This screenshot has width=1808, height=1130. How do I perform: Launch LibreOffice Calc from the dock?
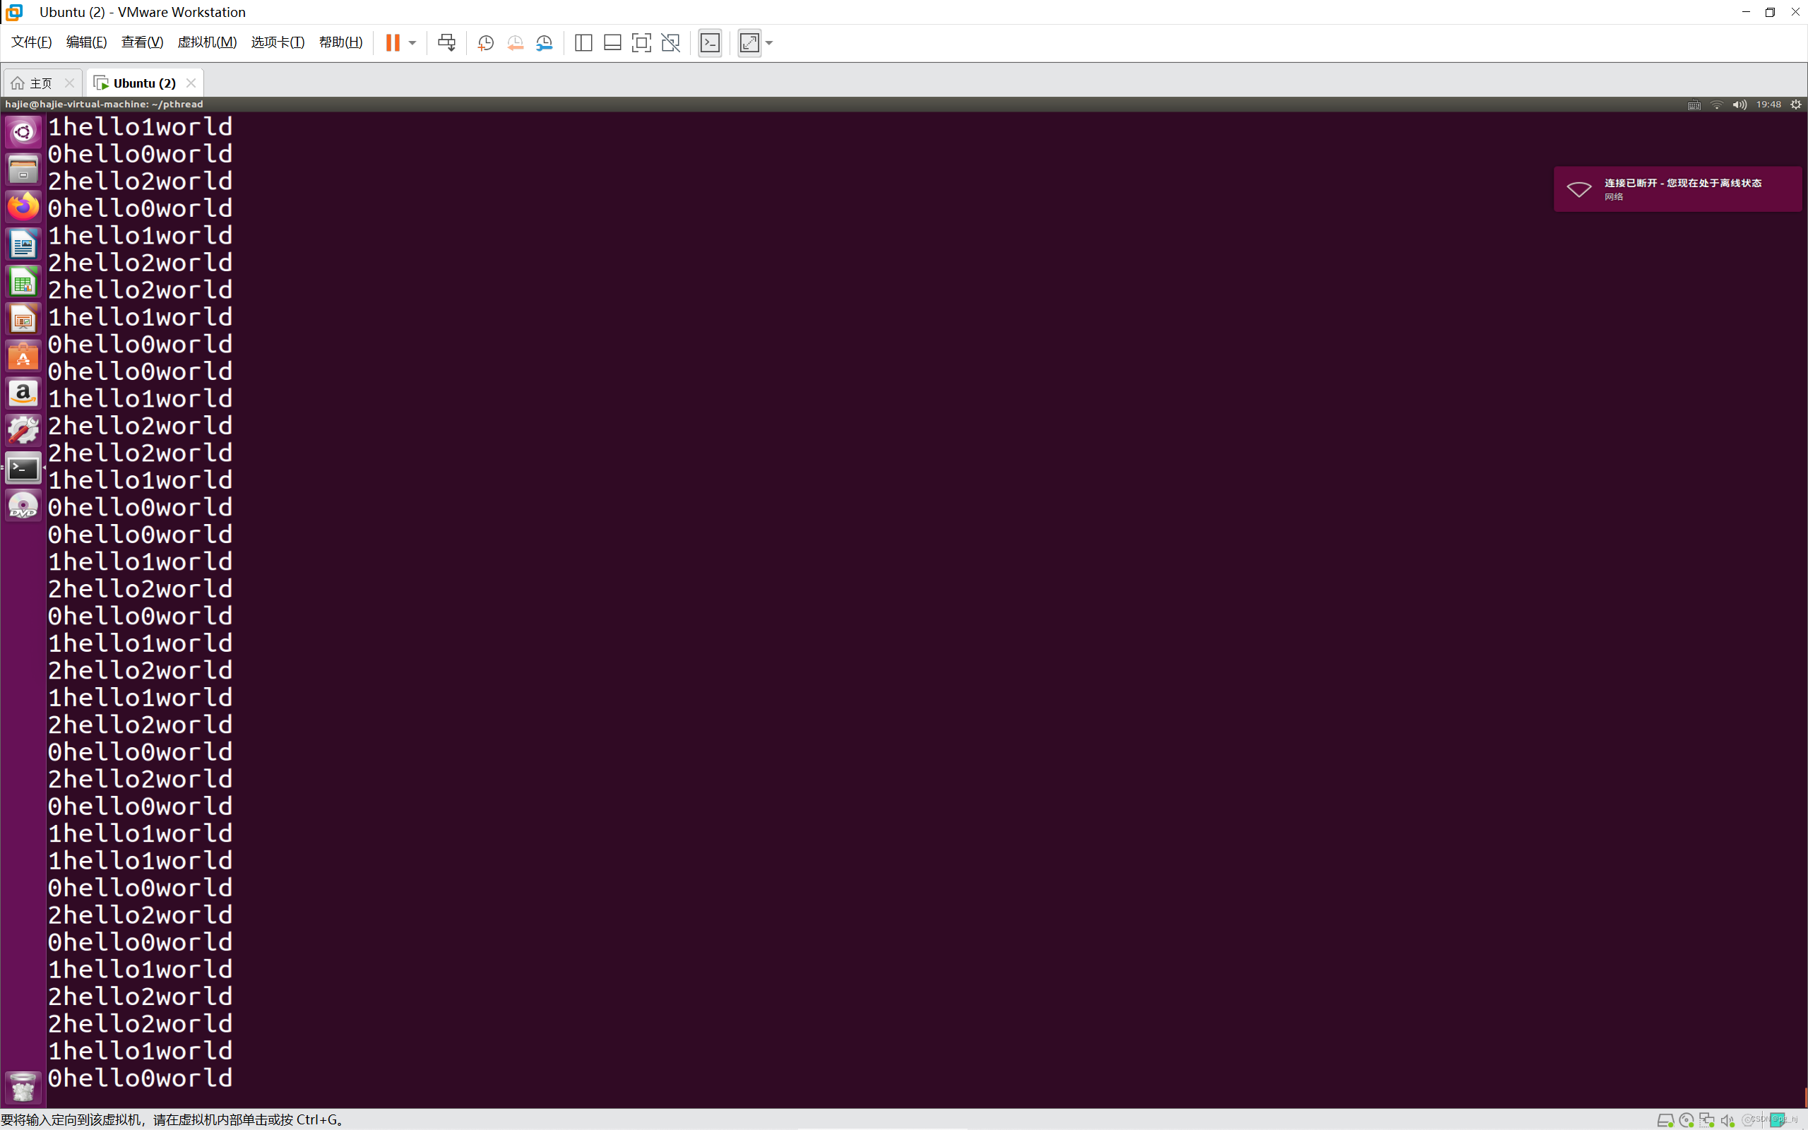[23, 282]
